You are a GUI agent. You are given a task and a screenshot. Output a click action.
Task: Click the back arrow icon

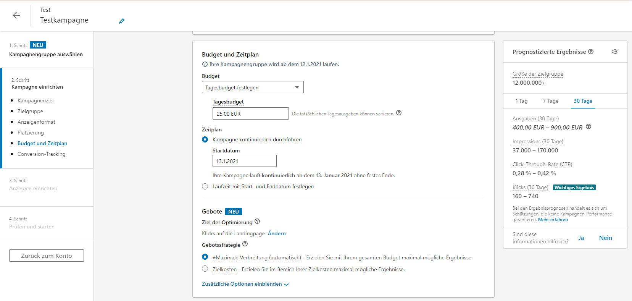point(16,15)
